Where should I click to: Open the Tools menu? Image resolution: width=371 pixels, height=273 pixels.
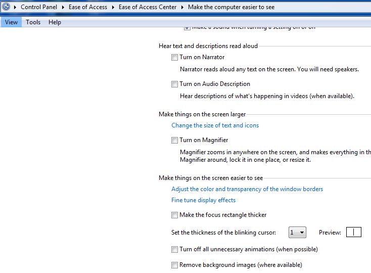pos(33,22)
